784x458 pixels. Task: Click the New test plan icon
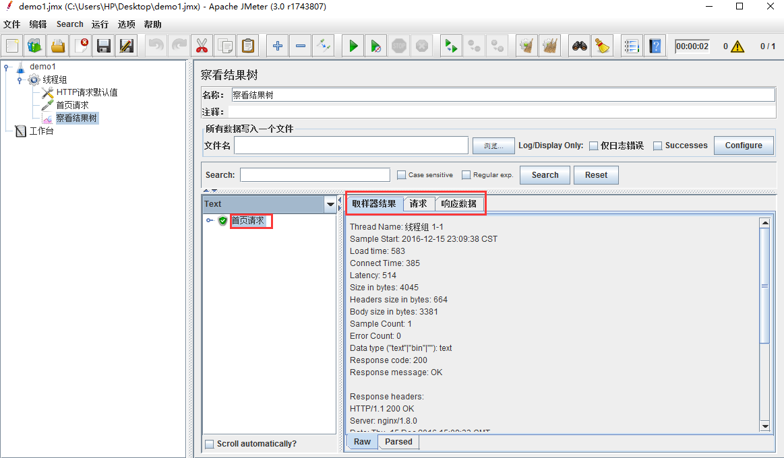(13, 46)
